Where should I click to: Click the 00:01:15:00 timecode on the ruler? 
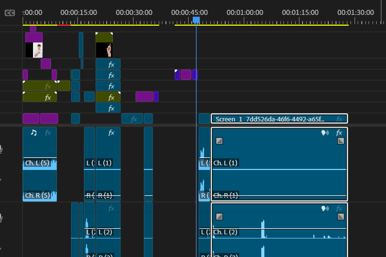(300, 12)
